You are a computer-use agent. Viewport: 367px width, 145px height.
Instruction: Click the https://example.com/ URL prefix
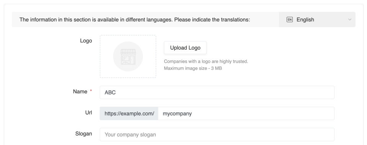129,113
